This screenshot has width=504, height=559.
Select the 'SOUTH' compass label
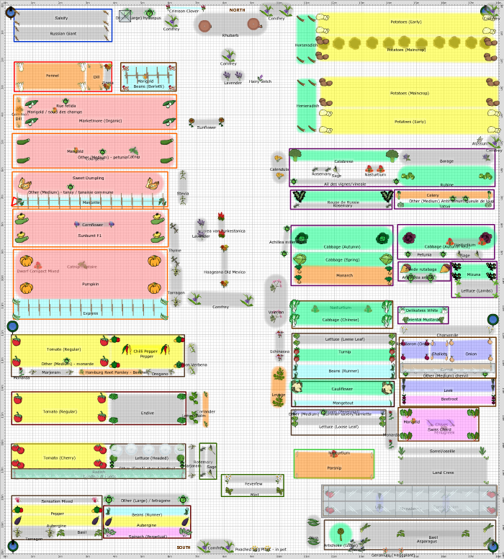click(184, 547)
